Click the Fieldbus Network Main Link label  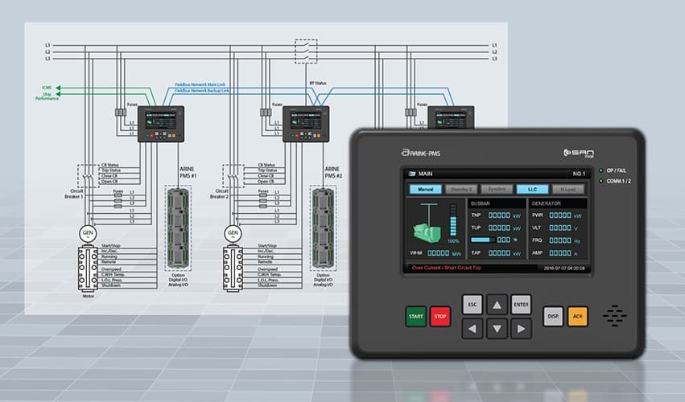tap(200, 84)
